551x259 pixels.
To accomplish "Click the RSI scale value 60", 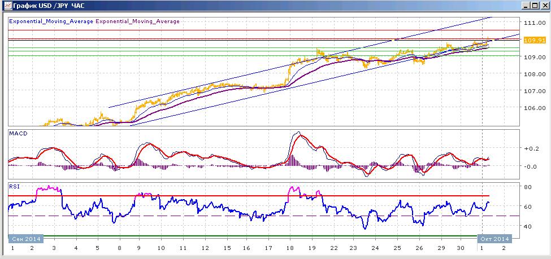I will pos(528,207).
